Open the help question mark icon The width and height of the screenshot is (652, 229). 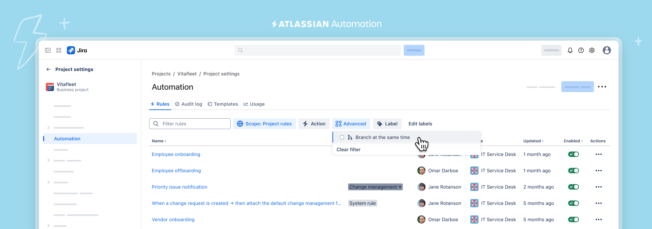(x=581, y=50)
